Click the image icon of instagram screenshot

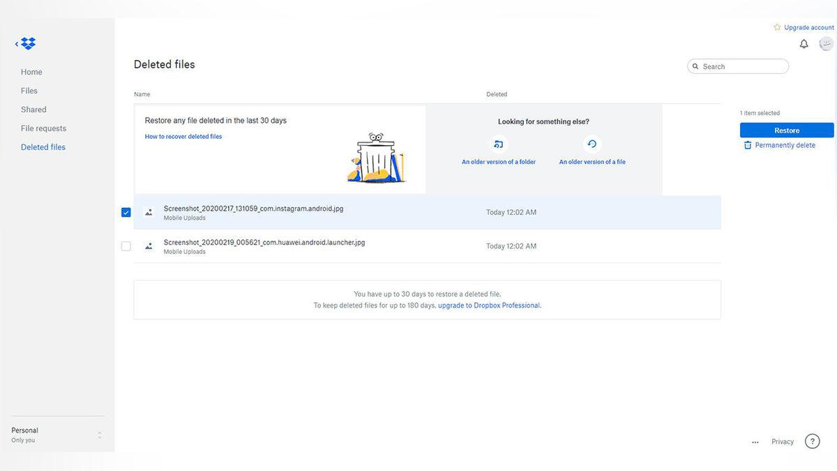pyautogui.click(x=149, y=212)
